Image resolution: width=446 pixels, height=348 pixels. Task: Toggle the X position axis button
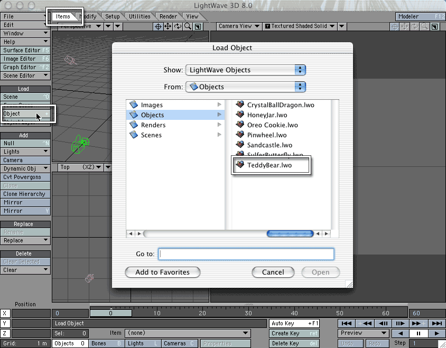[5, 313]
